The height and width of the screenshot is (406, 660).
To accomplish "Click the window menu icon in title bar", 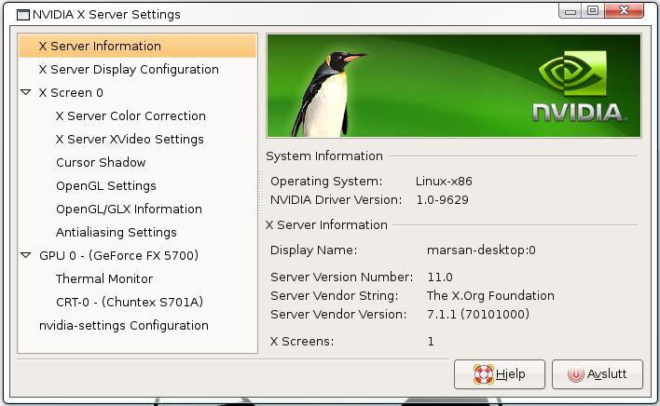I will coord(22,15).
